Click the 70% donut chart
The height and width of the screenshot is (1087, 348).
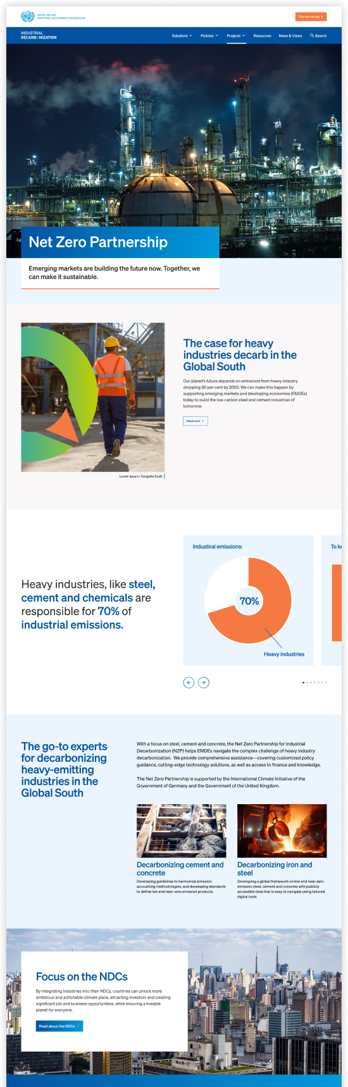pyautogui.click(x=248, y=600)
